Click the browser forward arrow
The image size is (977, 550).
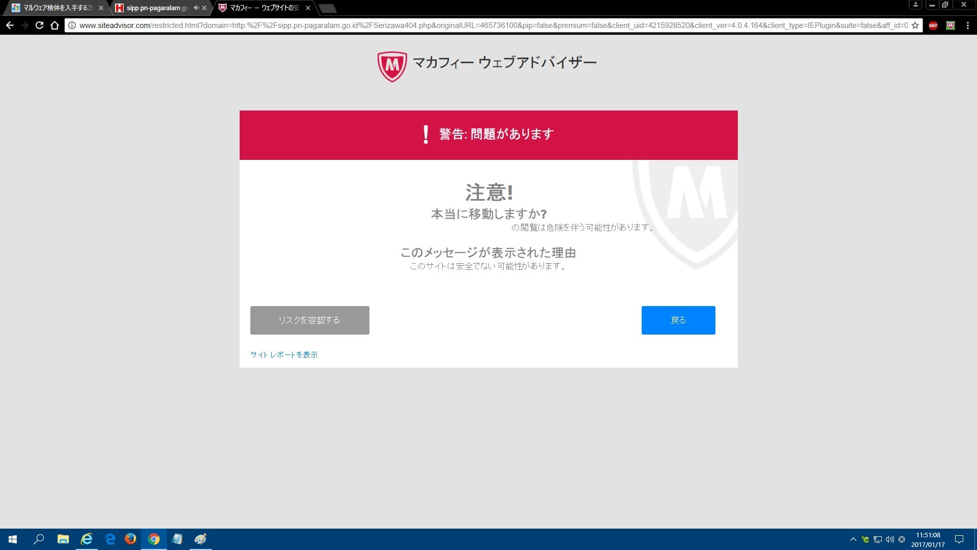tap(24, 25)
